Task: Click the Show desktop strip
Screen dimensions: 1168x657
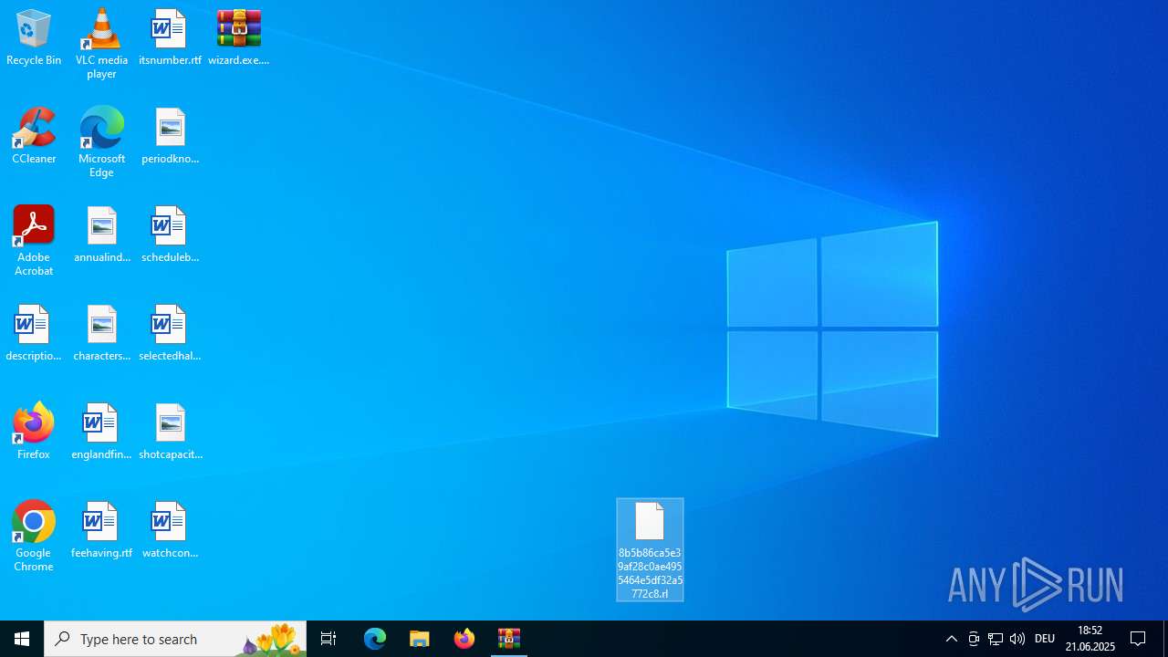Action: (x=1165, y=639)
